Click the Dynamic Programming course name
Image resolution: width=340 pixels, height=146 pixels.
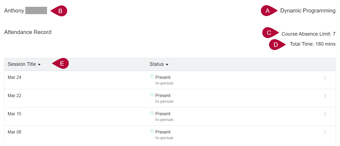click(x=308, y=11)
